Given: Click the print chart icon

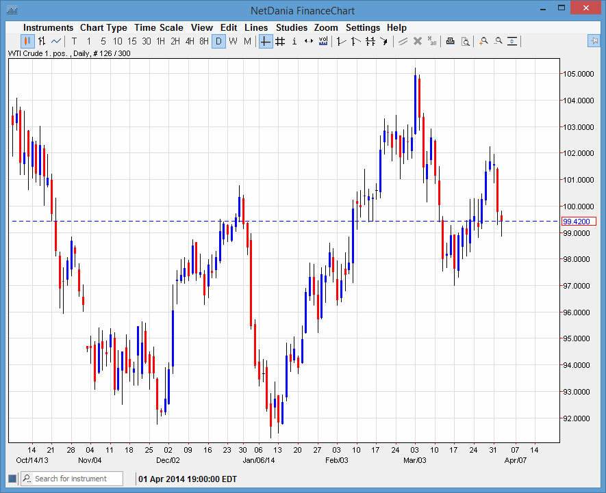Looking at the screenshot, I should [450, 41].
